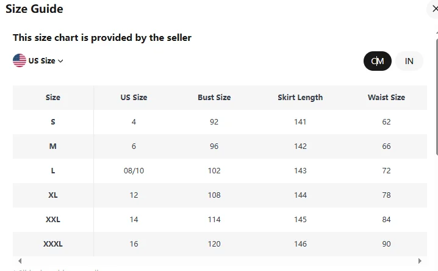The height and width of the screenshot is (271, 438).
Task: Click the Size column header
Action: 53,98
